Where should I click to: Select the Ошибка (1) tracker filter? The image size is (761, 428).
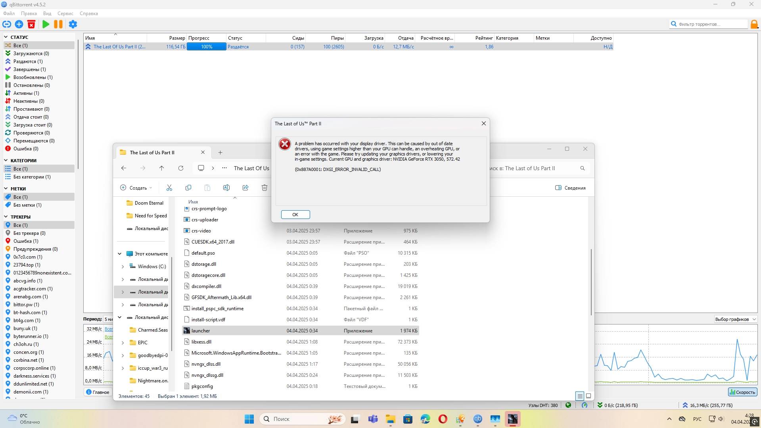26,241
